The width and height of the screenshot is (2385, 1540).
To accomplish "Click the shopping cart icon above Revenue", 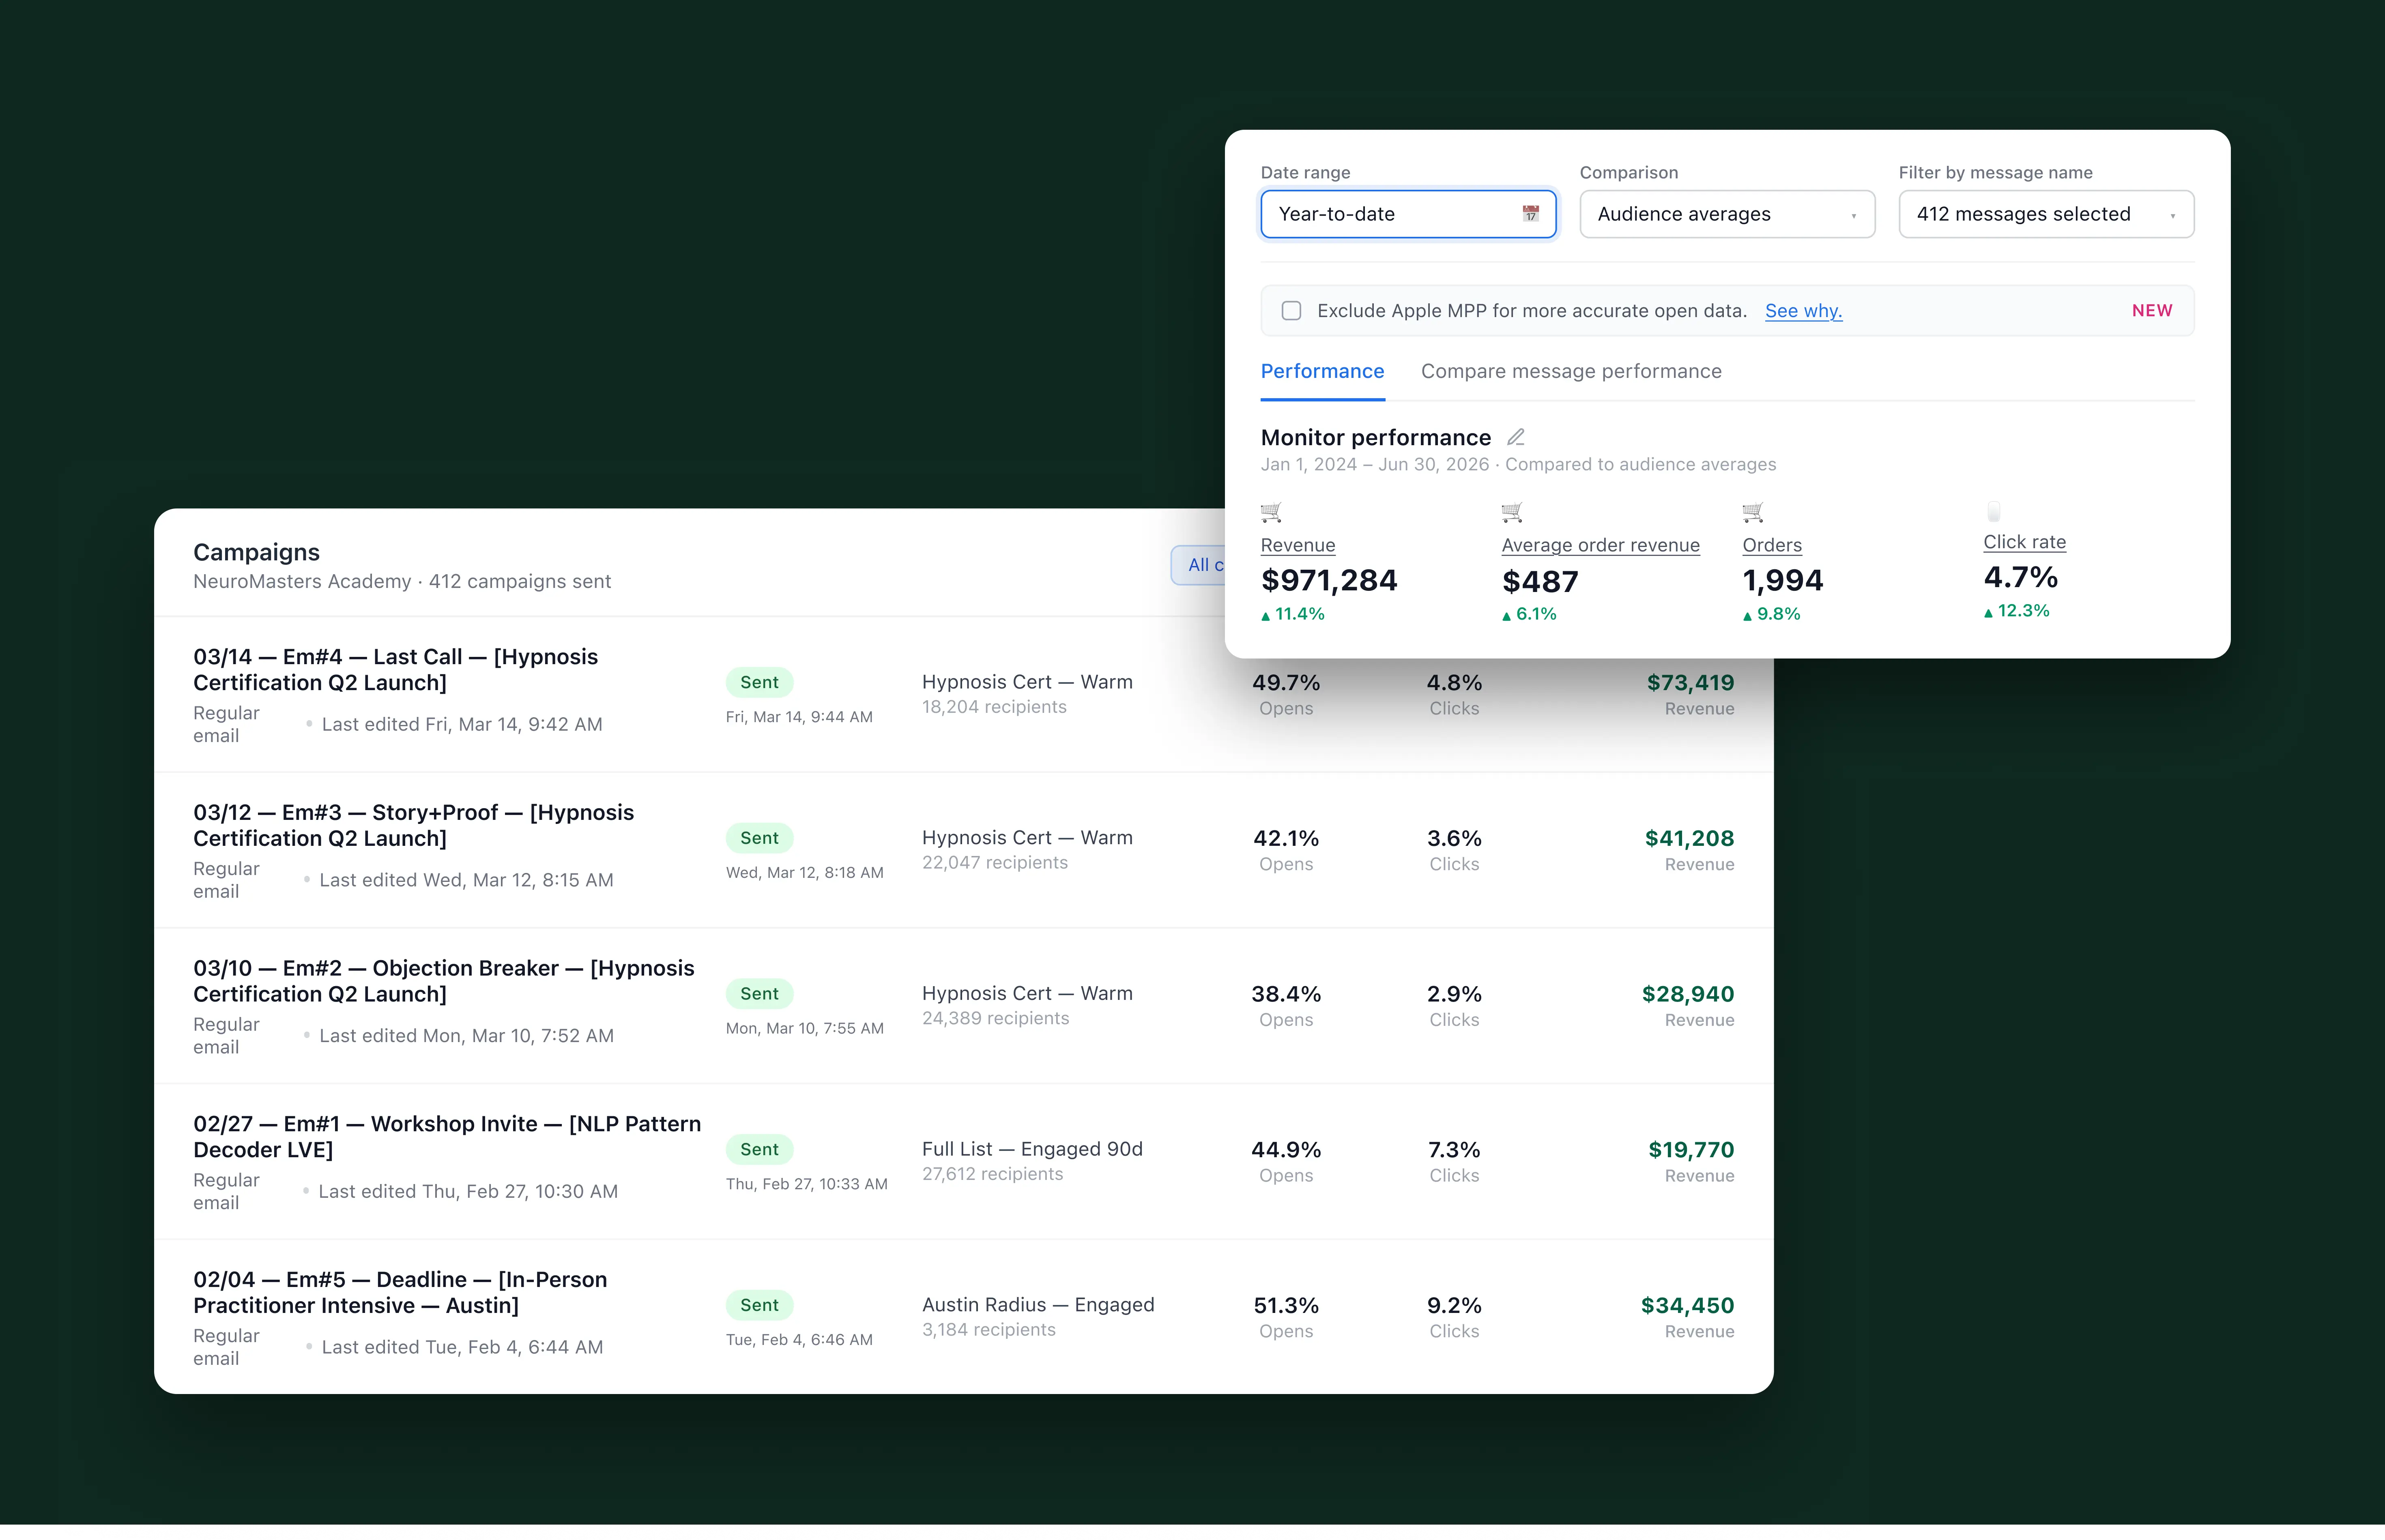I will tap(1270, 512).
